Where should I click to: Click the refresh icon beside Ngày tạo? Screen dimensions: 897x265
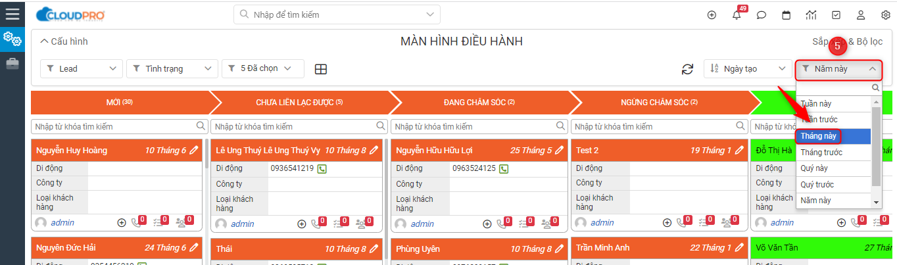point(687,69)
